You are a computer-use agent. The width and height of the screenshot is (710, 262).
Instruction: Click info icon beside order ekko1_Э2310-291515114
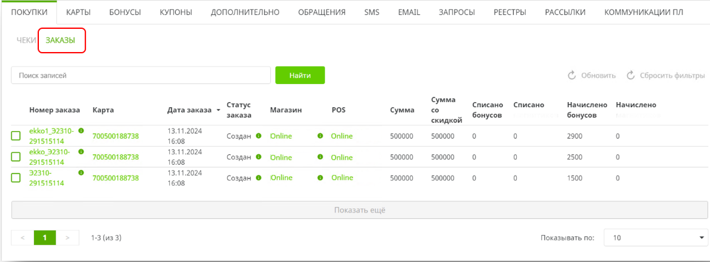(x=81, y=130)
